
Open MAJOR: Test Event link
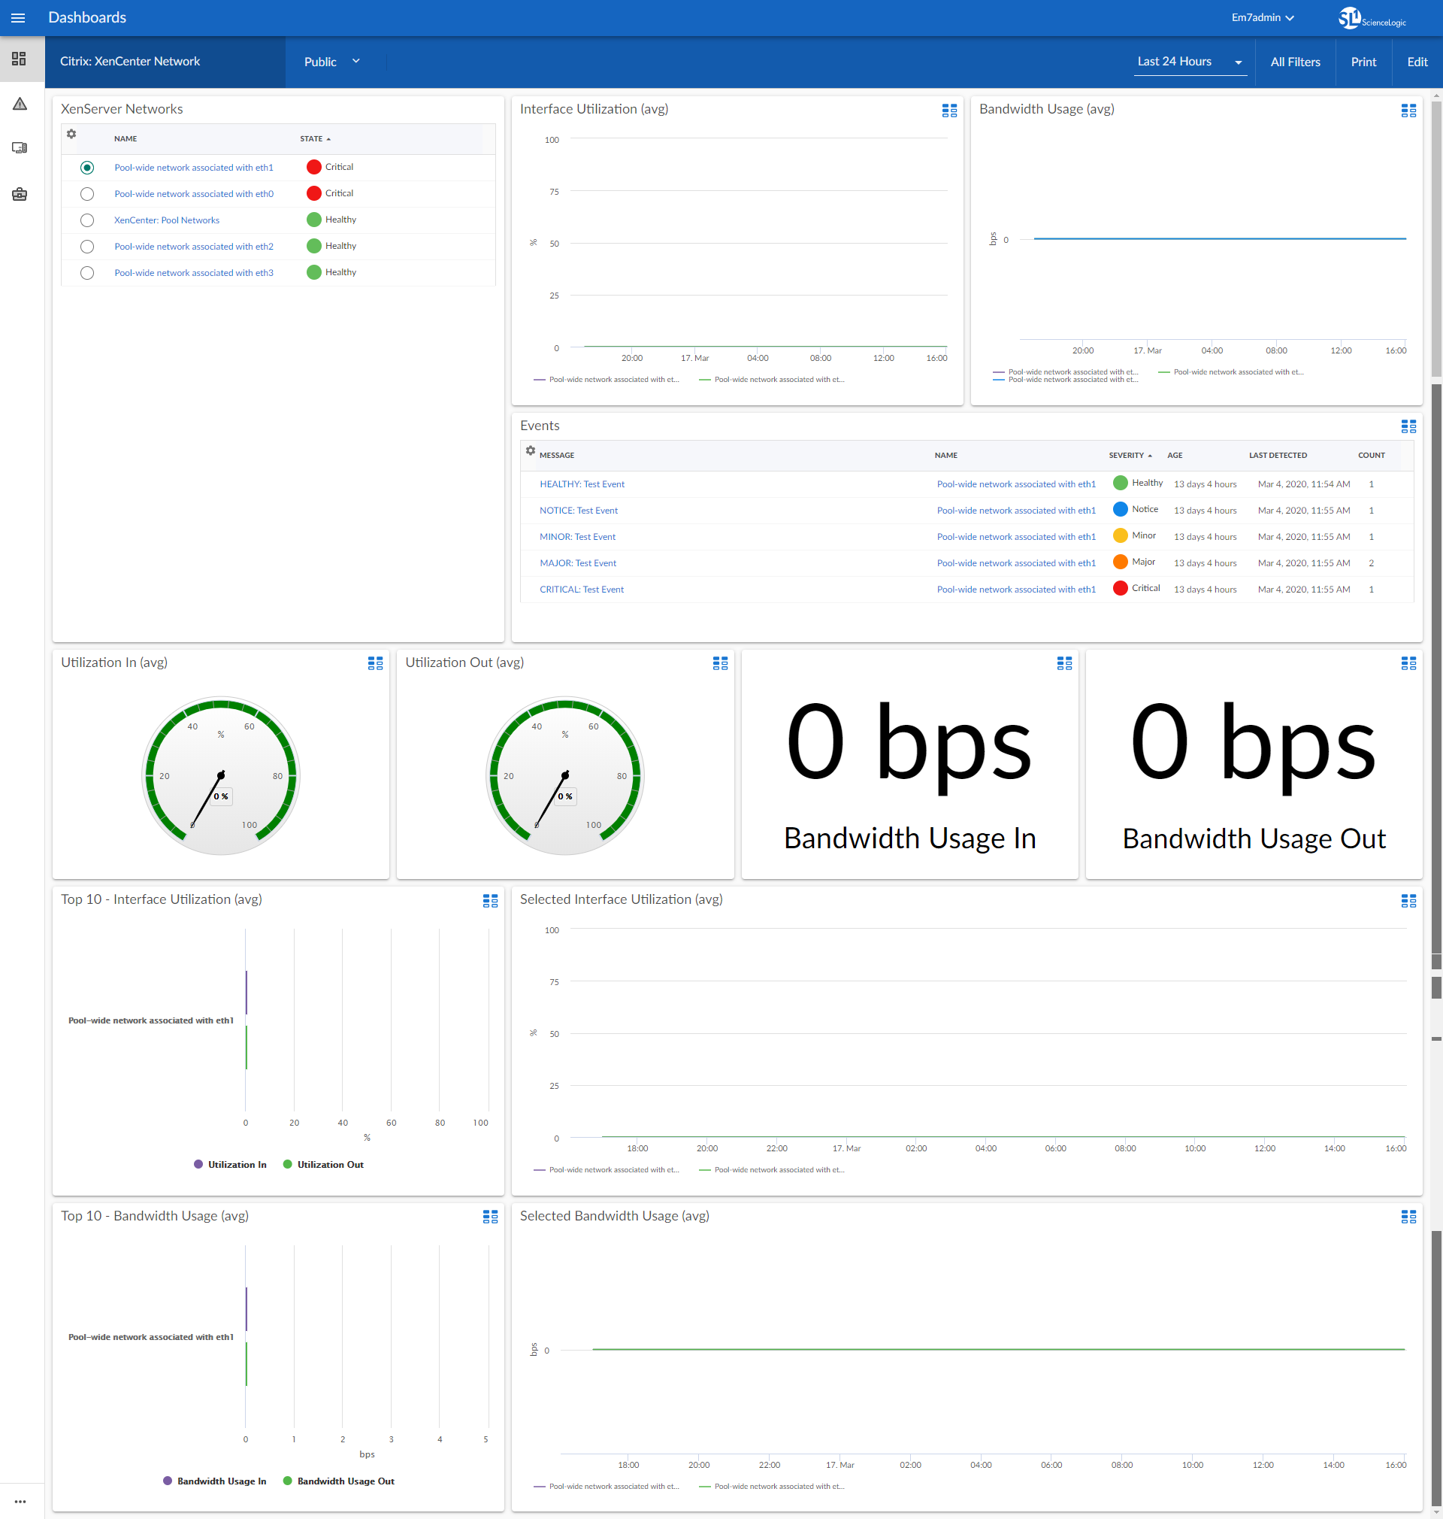(x=578, y=563)
